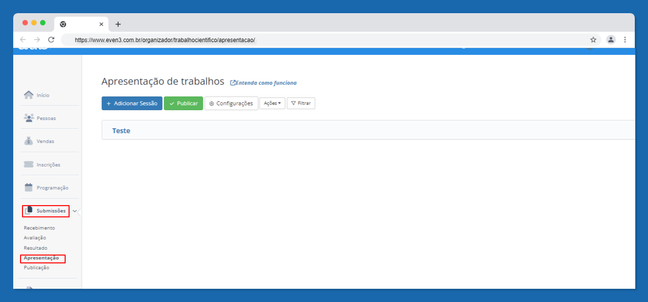The height and width of the screenshot is (302, 648).
Task: Open the browser three-dot menu
Action: pos(625,40)
